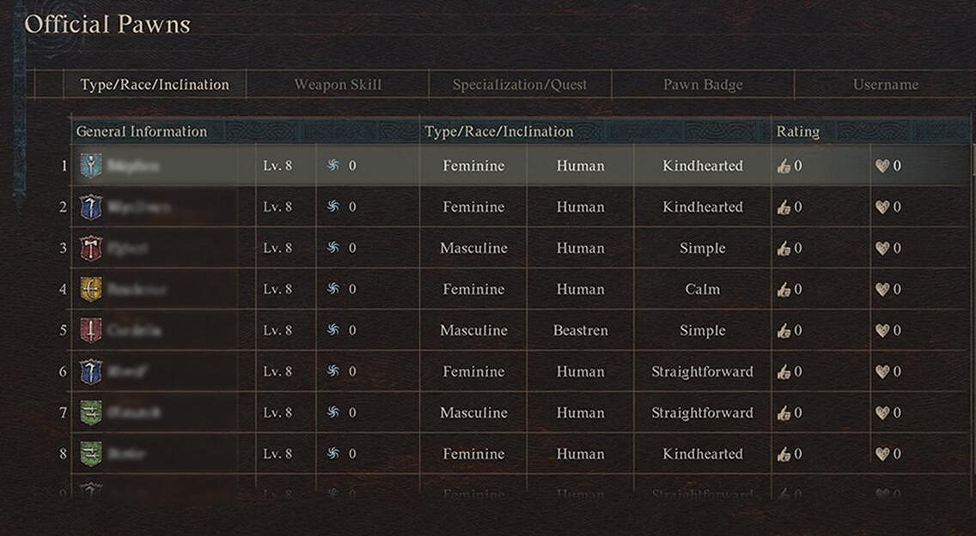Select the Pawn Badge tab

[703, 85]
